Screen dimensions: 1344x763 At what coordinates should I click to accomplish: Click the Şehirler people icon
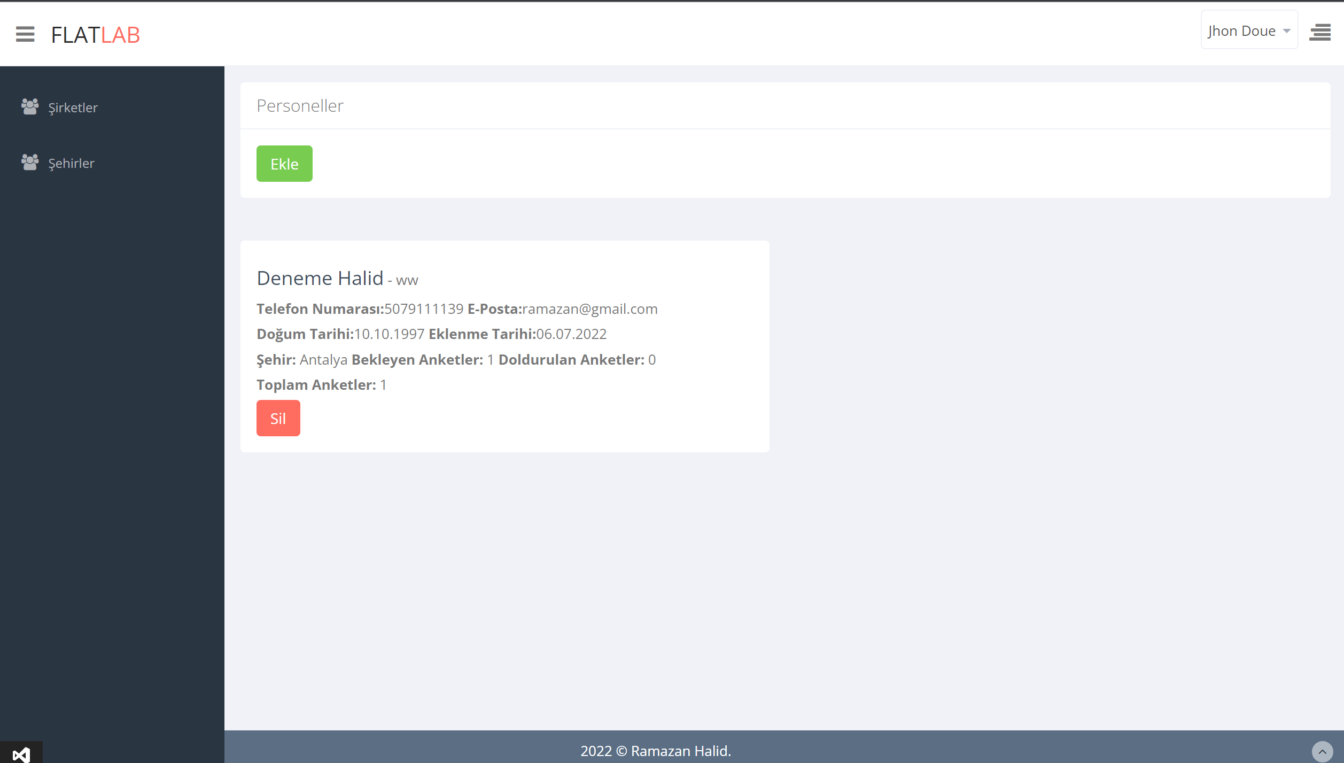pos(29,161)
